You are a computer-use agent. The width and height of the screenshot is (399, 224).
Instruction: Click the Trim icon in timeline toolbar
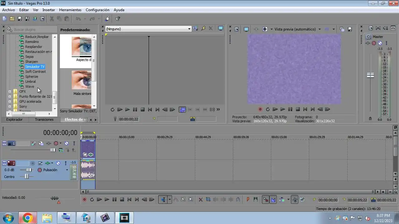coord(208,200)
